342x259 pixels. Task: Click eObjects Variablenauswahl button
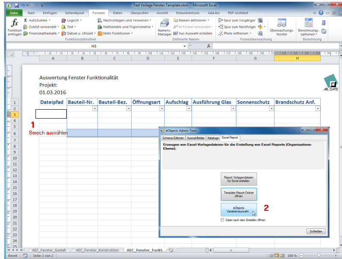[x=239, y=210]
